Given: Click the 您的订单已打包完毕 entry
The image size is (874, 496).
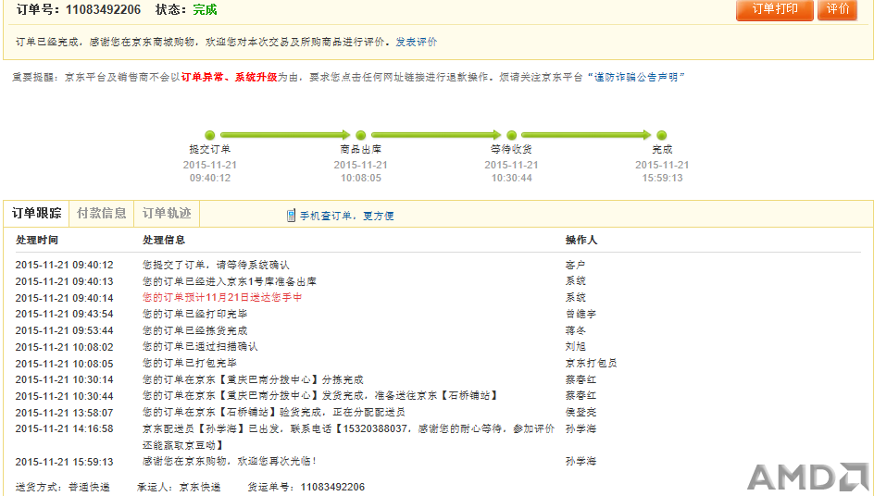Looking at the screenshot, I should point(190,364).
